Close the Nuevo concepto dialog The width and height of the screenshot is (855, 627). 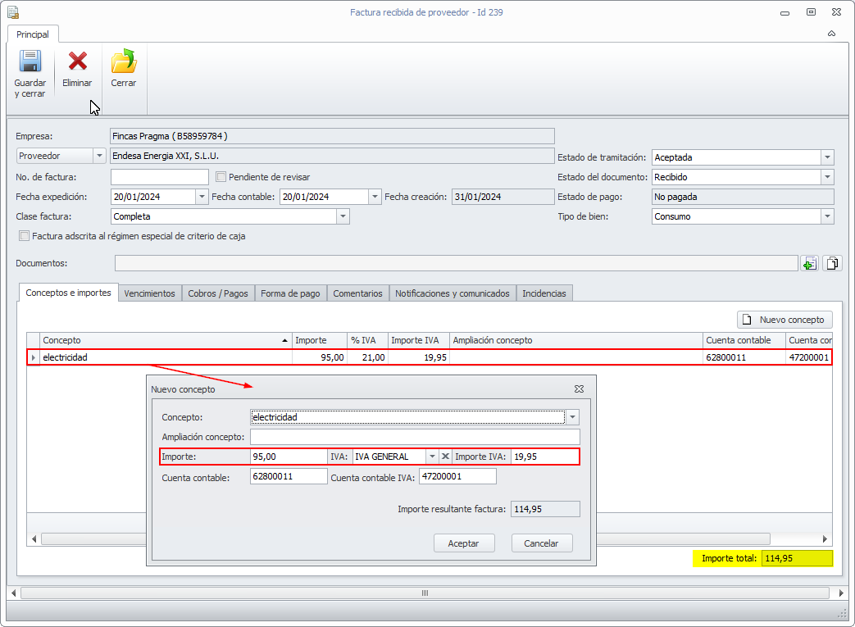pos(579,389)
